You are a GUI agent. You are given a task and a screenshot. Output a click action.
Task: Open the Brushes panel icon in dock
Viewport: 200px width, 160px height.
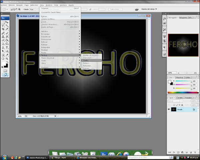tap(164, 37)
